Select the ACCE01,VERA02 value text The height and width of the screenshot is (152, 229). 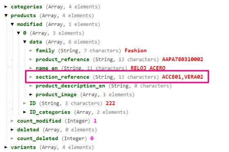click(x=182, y=77)
